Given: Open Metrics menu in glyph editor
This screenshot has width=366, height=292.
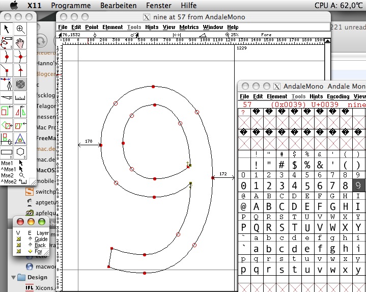Looking at the screenshot, I should (189, 27).
